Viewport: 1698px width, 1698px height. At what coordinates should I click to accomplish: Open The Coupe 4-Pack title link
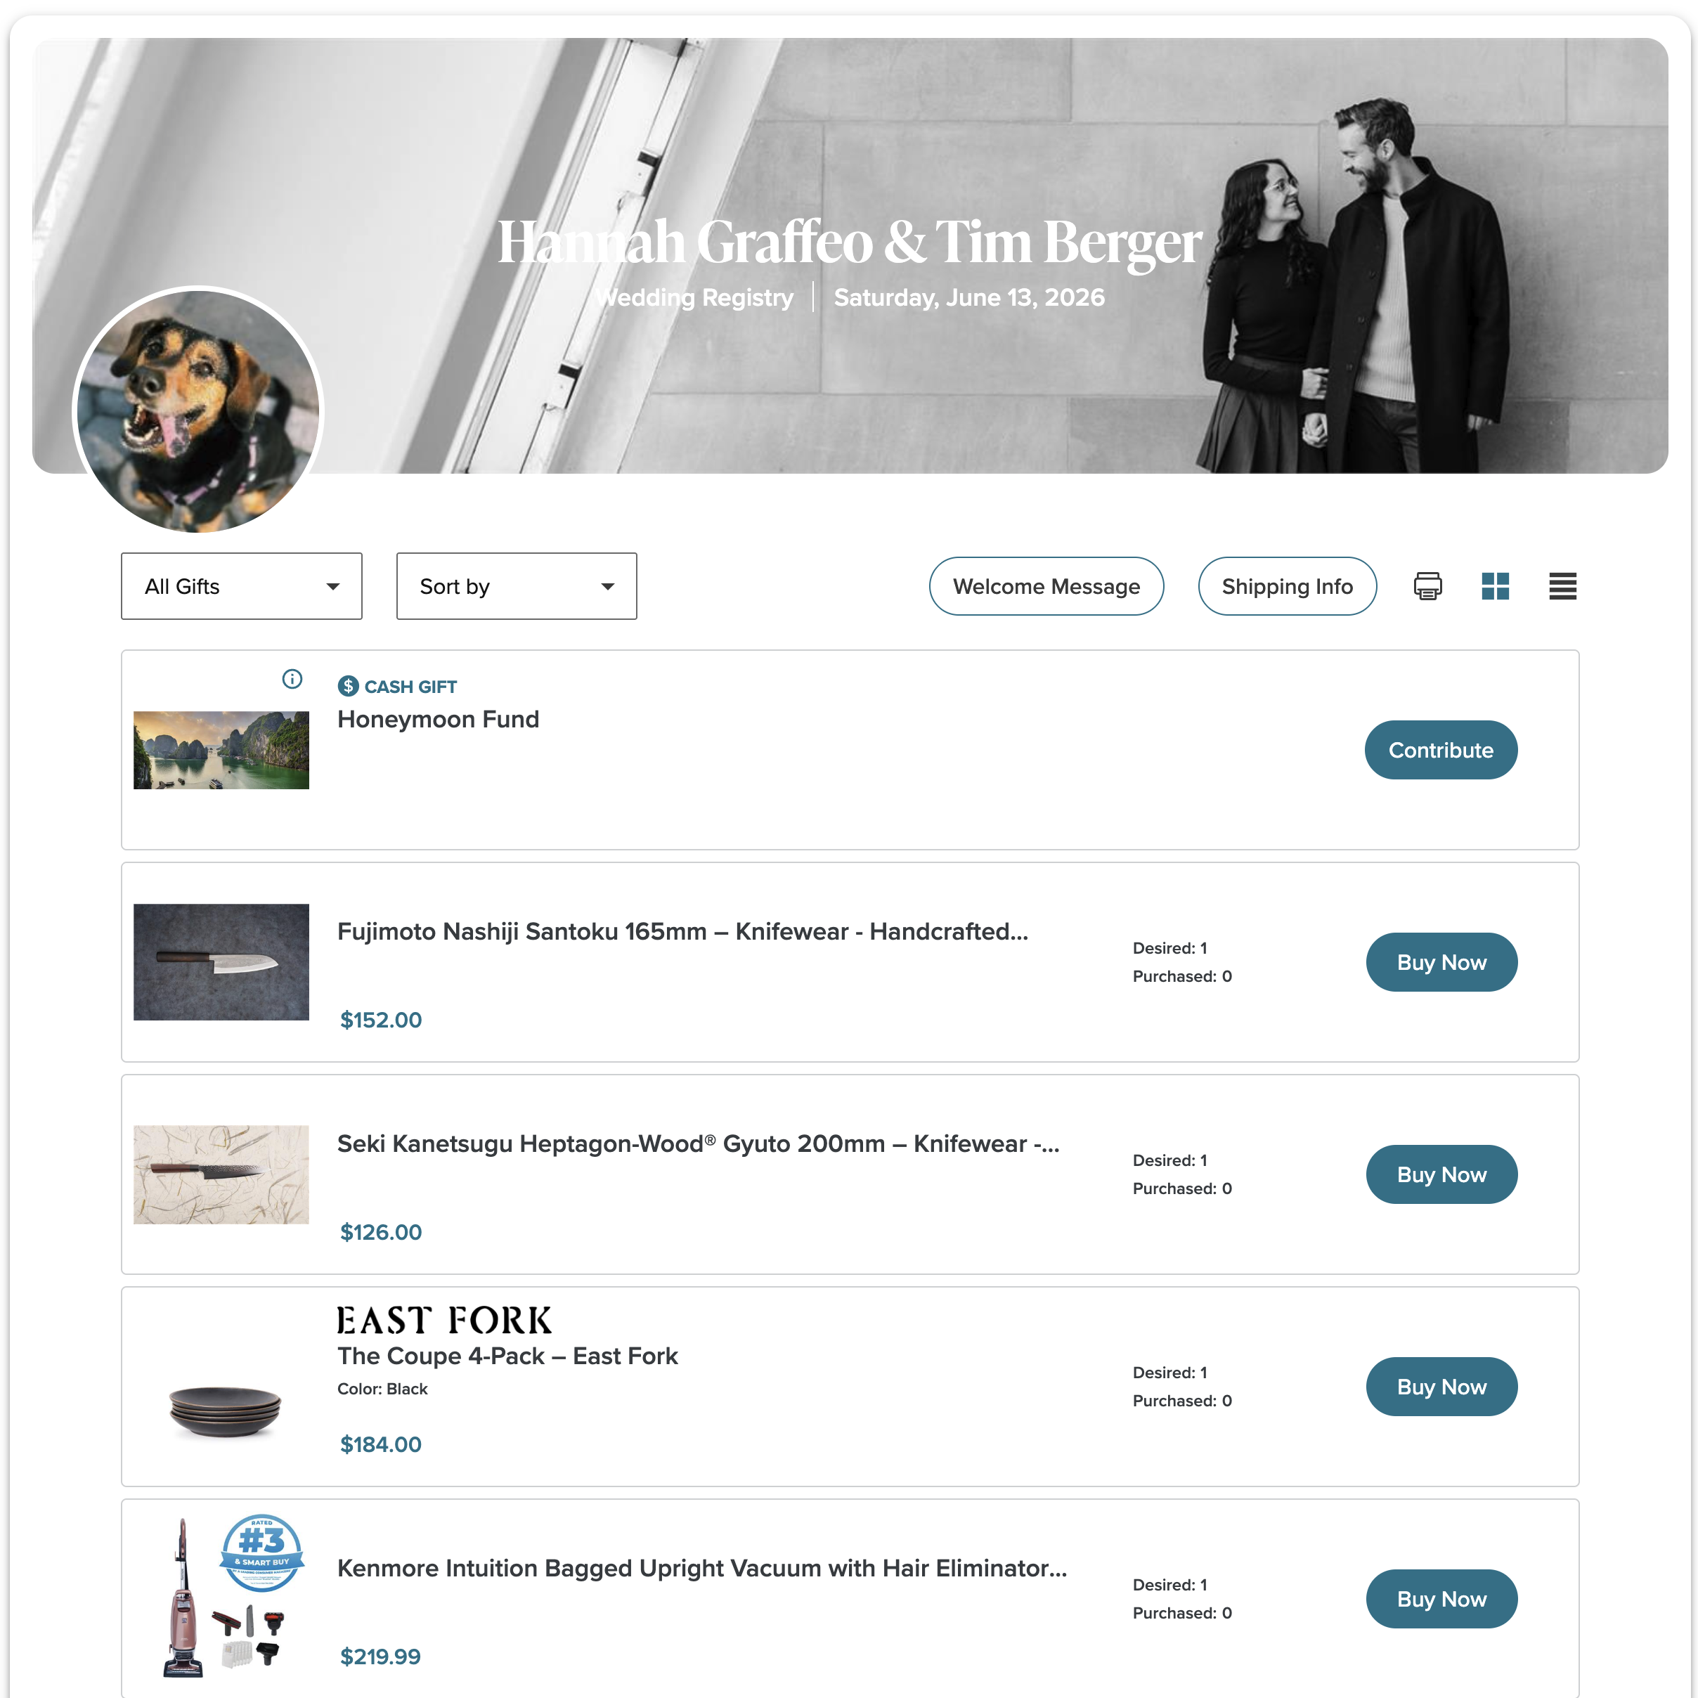tap(507, 1356)
